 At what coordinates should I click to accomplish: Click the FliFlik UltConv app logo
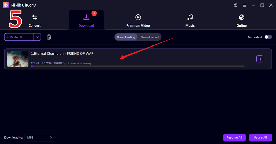pyautogui.click(x=6, y=5)
